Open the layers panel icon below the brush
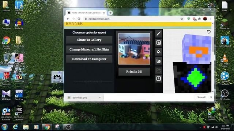234x131 pixels. 158,43
